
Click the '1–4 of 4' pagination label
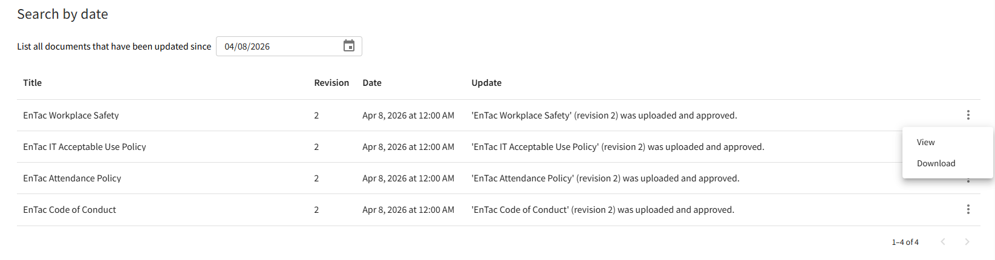pos(905,242)
